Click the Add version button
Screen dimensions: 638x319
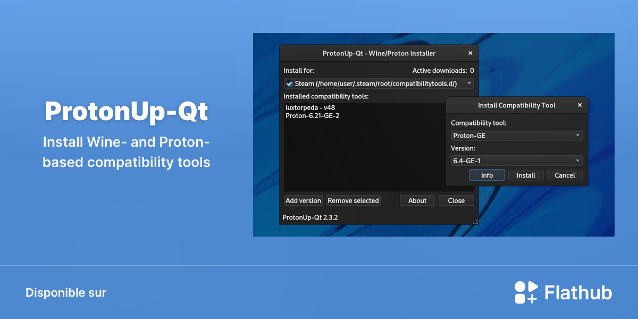pyautogui.click(x=303, y=200)
